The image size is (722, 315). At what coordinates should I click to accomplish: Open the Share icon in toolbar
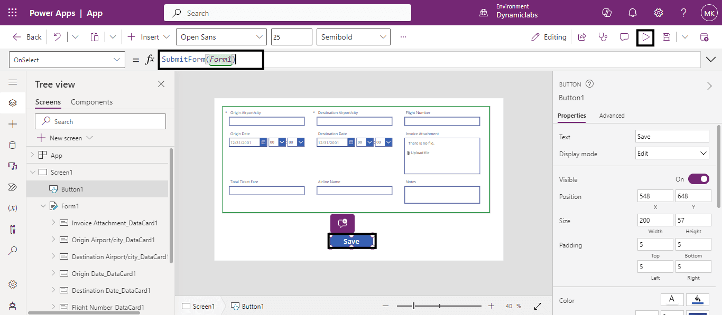(x=582, y=37)
